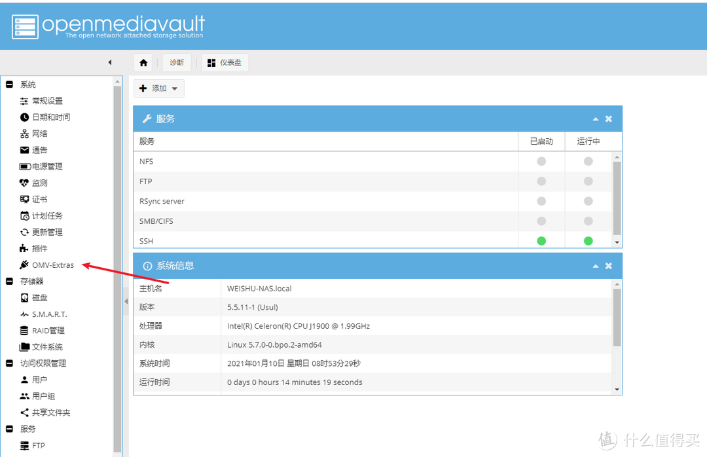Select the RSync server row
Screen dimensions: 707x457
pyautogui.click(x=372, y=201)
